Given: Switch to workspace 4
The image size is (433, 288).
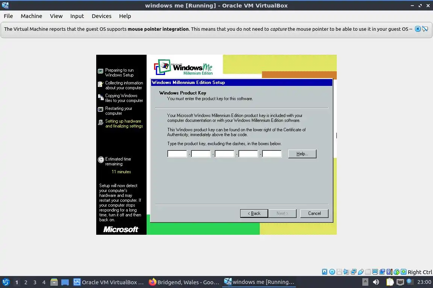Looking at the screenshot, I should tap(44, 282).
